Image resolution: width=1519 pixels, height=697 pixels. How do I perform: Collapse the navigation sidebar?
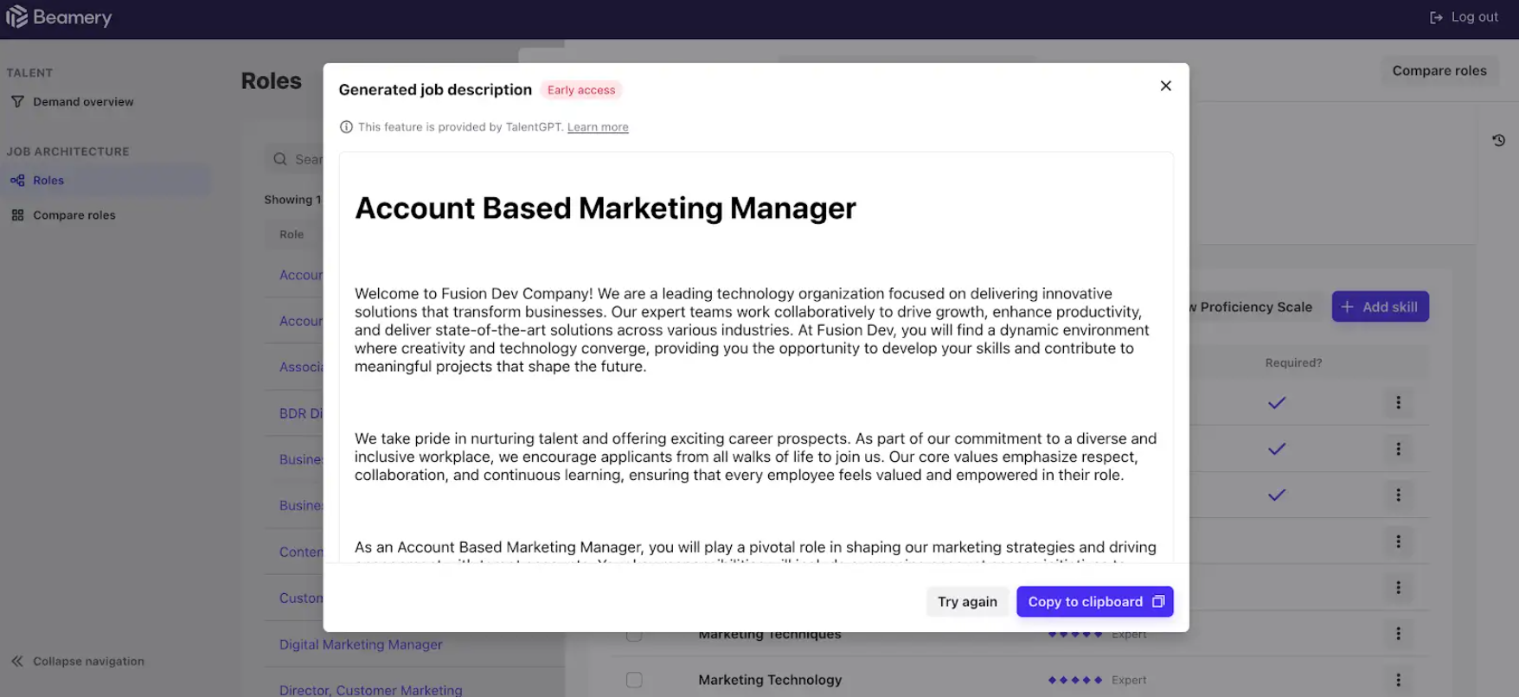[x=78, y=662]
